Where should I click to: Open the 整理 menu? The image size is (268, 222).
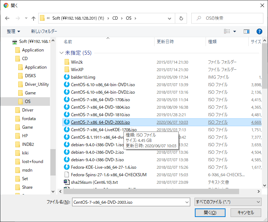click(13, 31)
